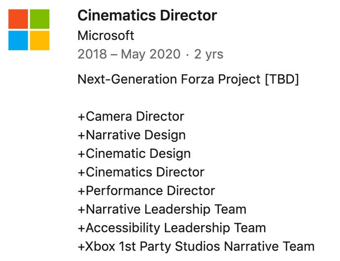Screen dimensions: 340x261
Task: Click the green square of the Microsoft logo
Action: click(x=39, y=19)
